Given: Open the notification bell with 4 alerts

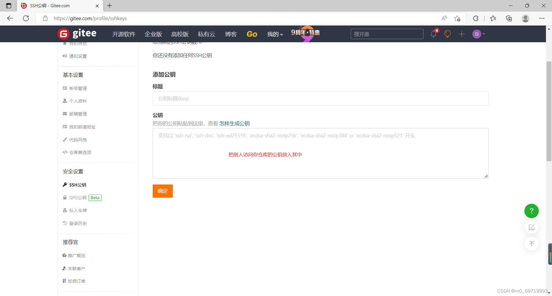Looking at the screenshot, I should point(434,34).
